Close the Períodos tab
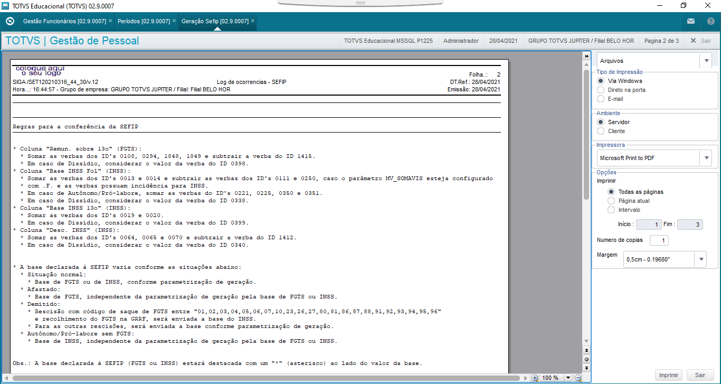 [x=174, y=21]
